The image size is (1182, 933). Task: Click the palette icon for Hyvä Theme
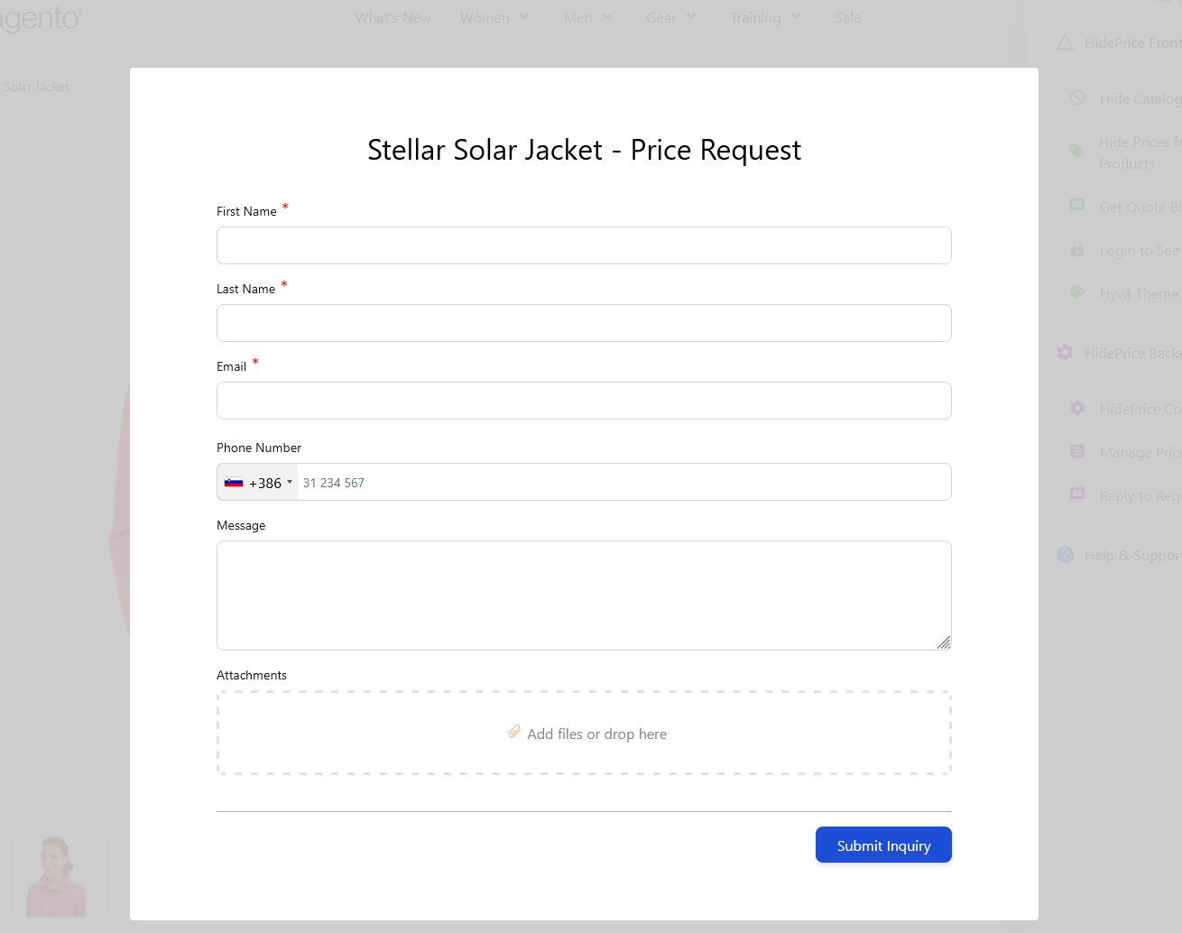point(1076,292)
